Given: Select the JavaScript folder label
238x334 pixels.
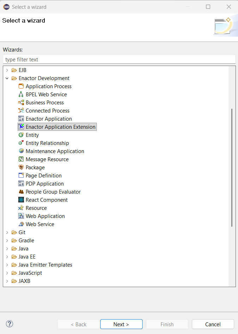Looking at the screenshot, I should pyautogui.click(x=30, y=273).
